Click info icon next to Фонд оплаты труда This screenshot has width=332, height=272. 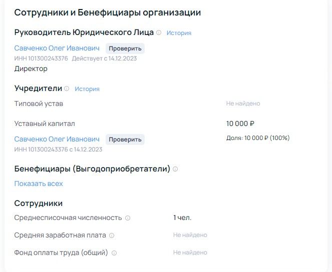tap(114, 253)
